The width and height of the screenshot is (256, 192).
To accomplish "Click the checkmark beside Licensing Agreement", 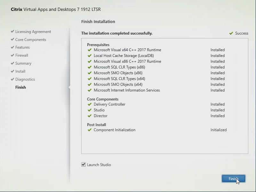I will (x=12, y=31).
